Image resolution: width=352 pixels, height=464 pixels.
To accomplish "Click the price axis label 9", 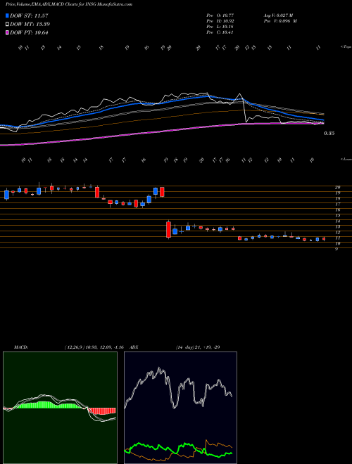I will 337,249.
